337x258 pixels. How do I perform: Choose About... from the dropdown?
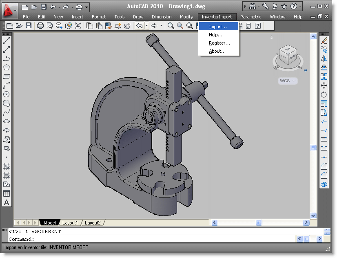pyautogui.click(x=219, y=51)
